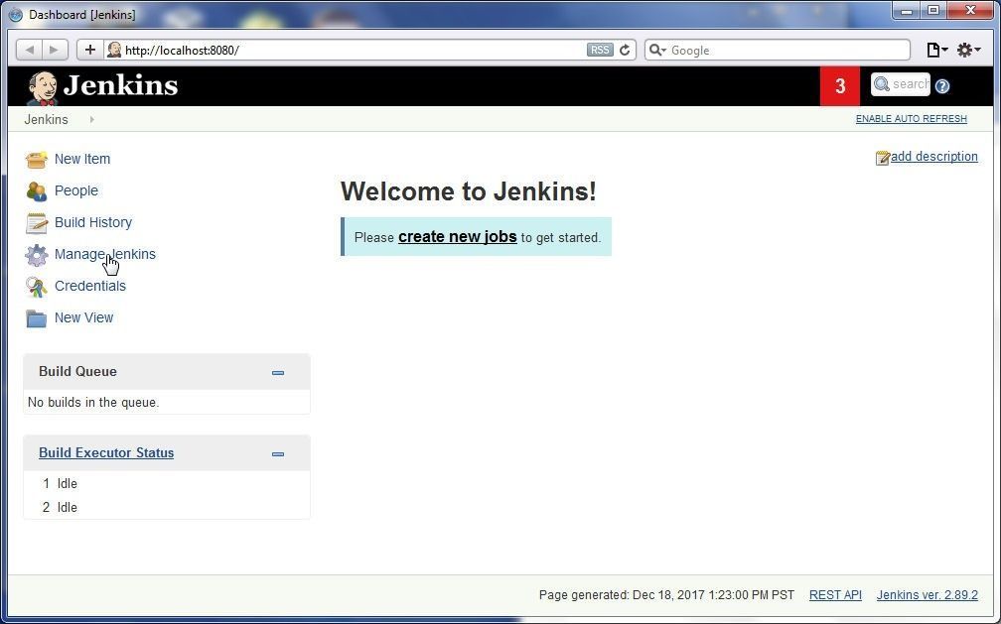The height and width of the screenshot is (624, 1001).
Task: Click the Google search field
Action: (778, 50)
